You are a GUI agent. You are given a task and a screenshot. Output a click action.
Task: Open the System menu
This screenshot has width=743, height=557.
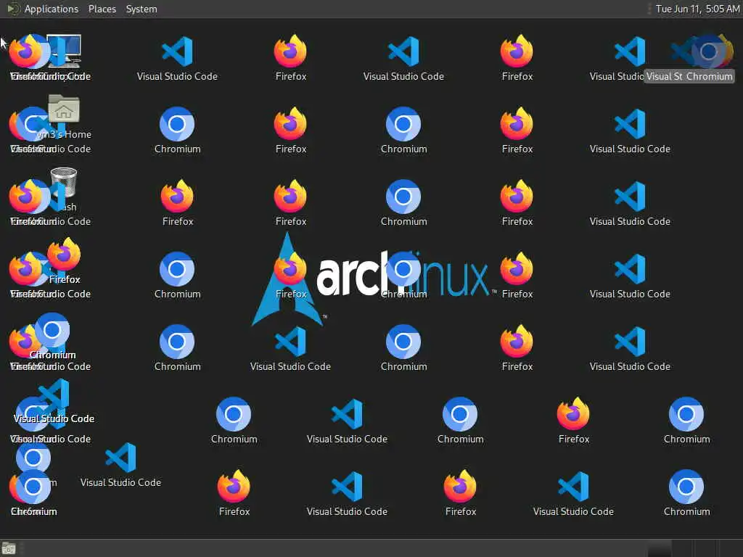pos(141,9)
